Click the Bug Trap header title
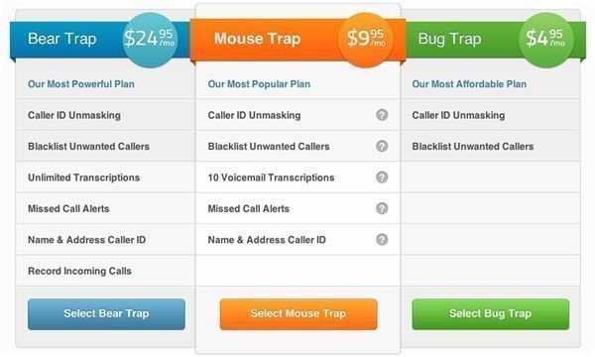595x357 pixels. click(449, 39)
